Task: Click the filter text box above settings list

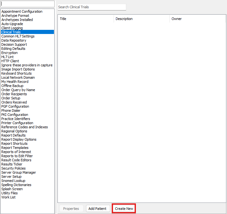Action: [27, 4]
